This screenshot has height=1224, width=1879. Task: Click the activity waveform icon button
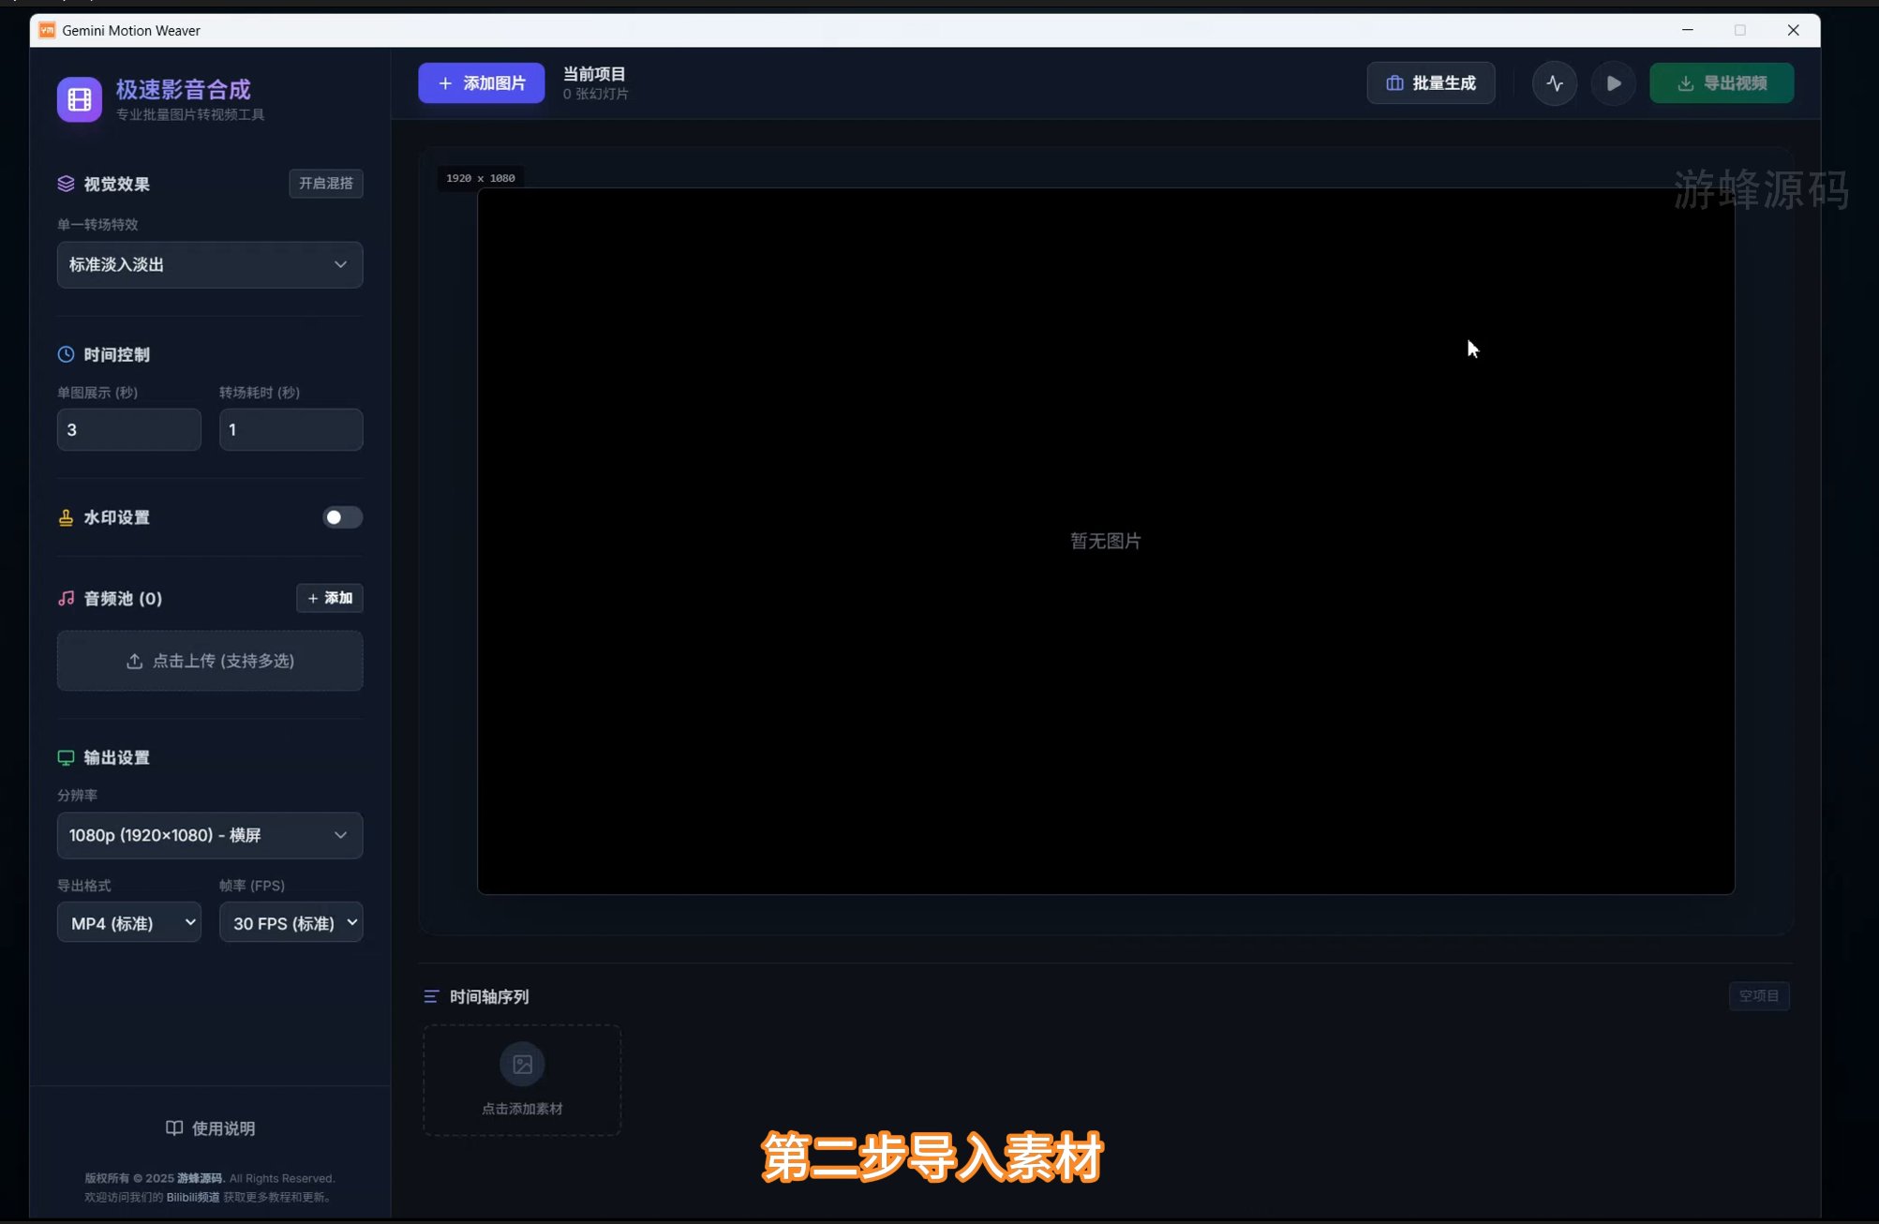click(x=1555, y=83)
